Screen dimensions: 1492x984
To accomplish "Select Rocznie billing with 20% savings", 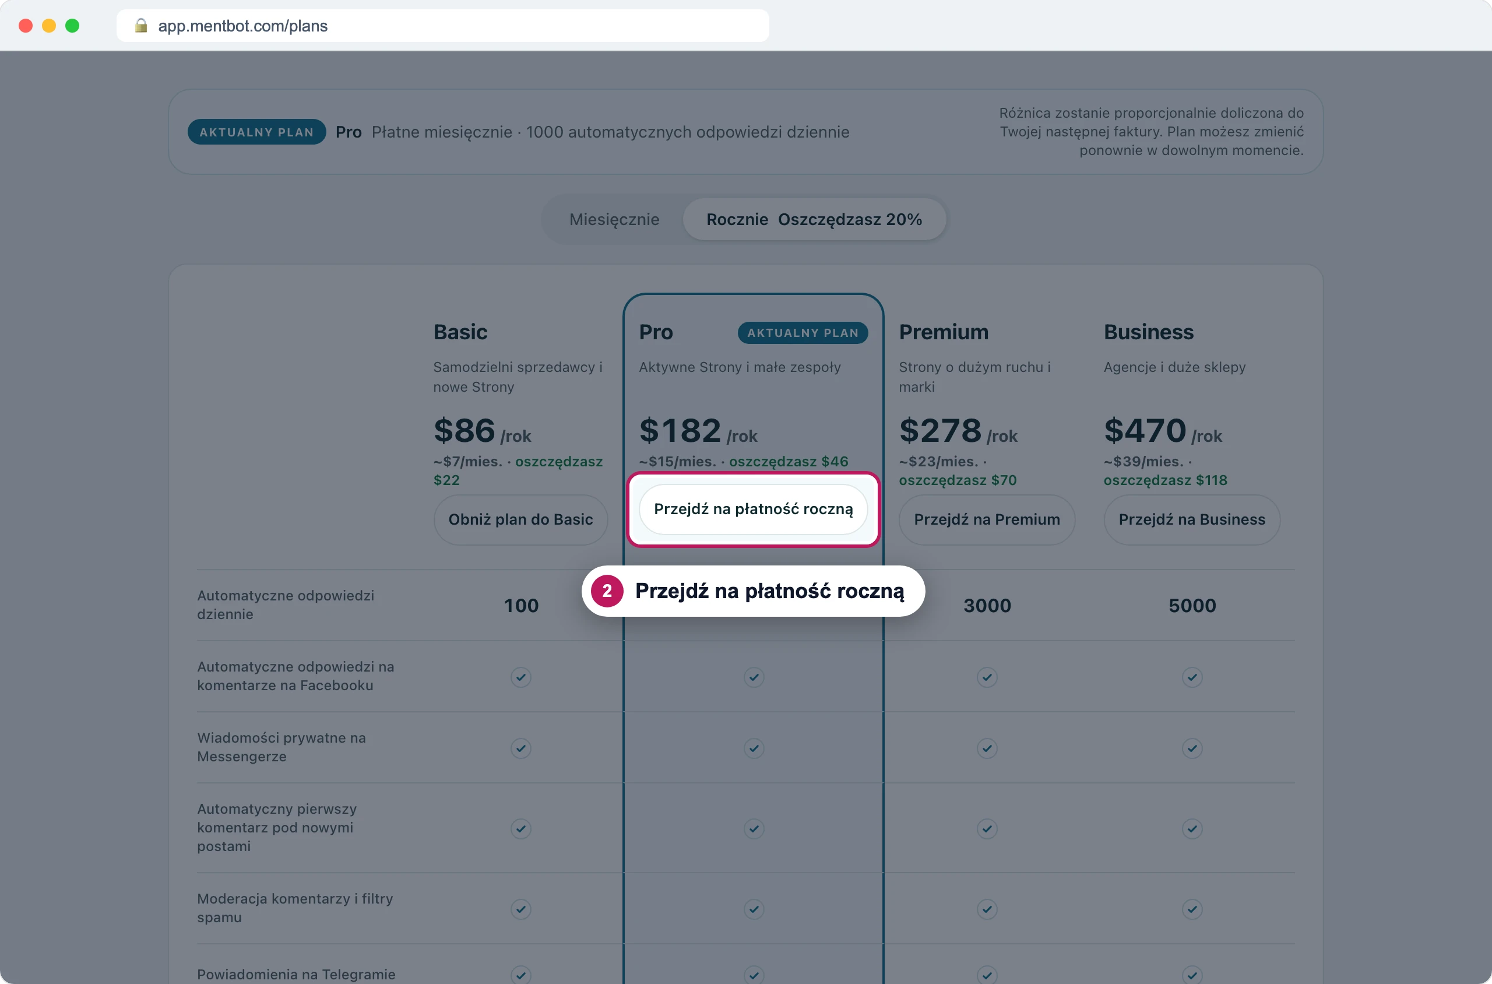I will pos(814,219).
